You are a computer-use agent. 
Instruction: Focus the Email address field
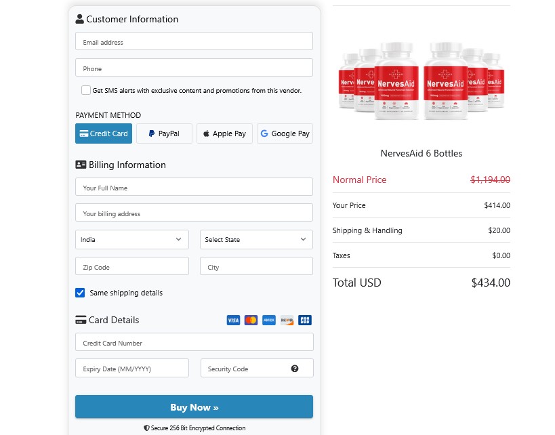[194, 41]
